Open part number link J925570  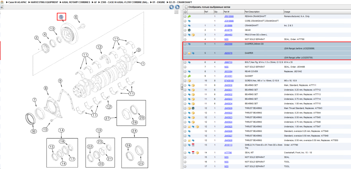(x=228, y=53)
